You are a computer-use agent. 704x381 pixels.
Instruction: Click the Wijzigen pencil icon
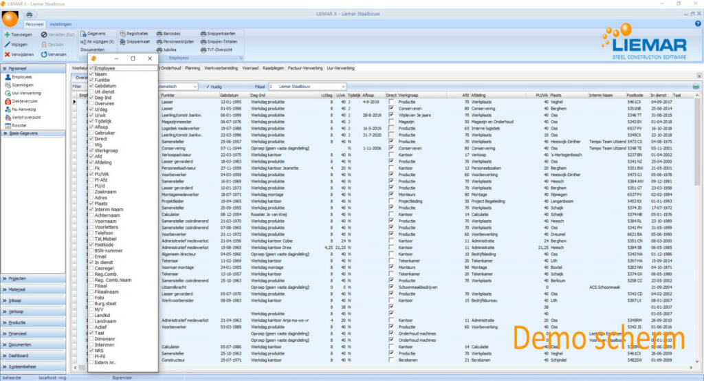coord(7,45)
